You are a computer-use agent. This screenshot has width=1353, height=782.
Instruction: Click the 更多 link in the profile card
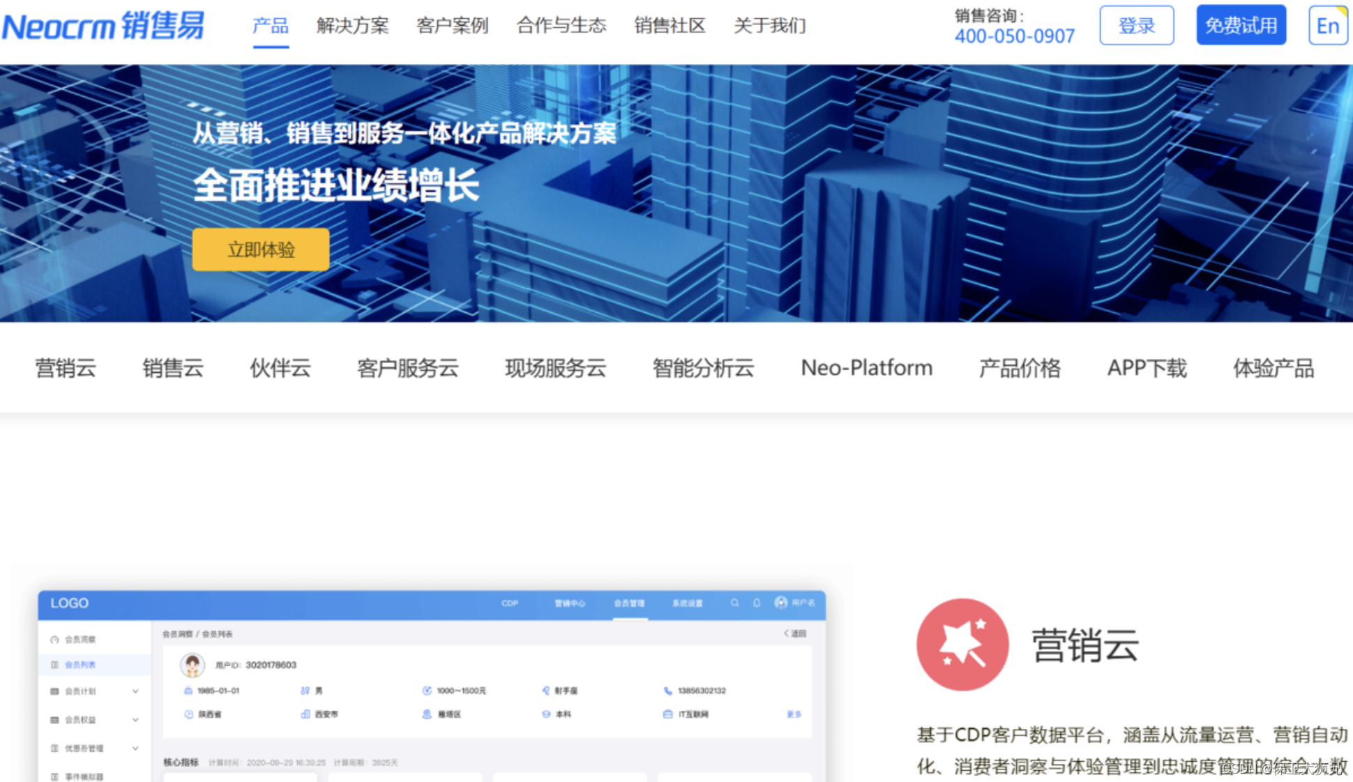coord(794,714)
